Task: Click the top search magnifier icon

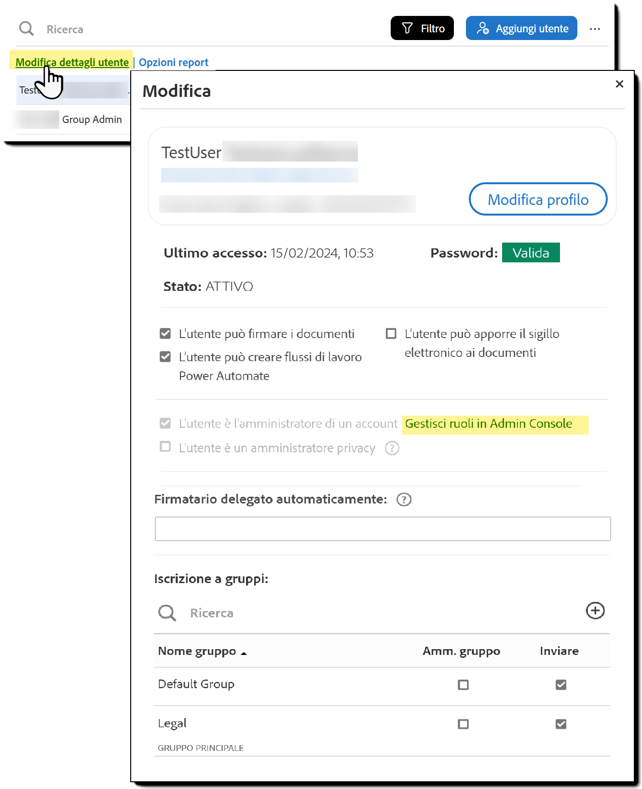Action: pos(26,29)
